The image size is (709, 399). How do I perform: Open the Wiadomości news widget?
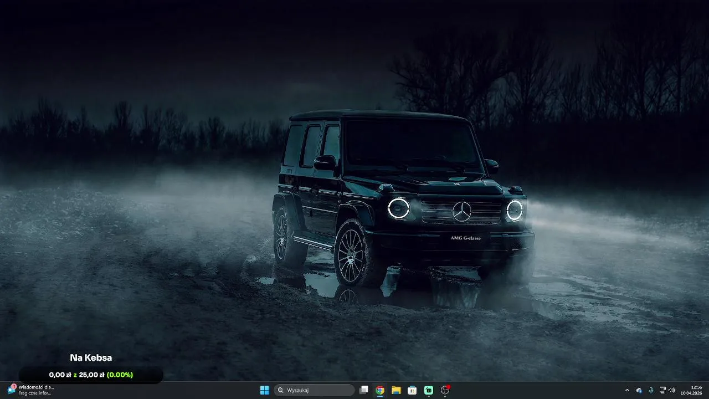pos(31,390)
